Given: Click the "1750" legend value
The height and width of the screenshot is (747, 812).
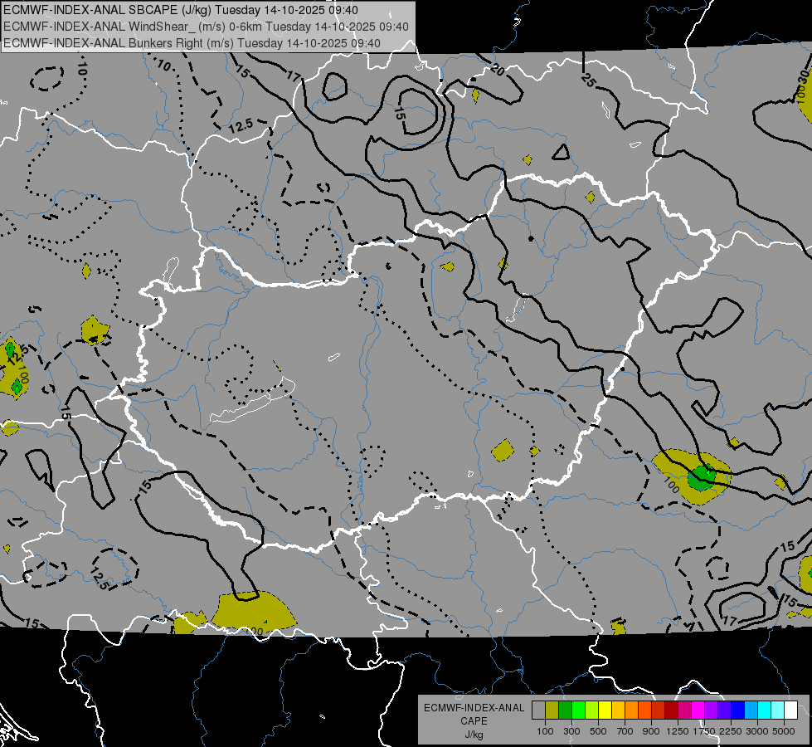Looking at the screenshot, I should pos(704,731).
